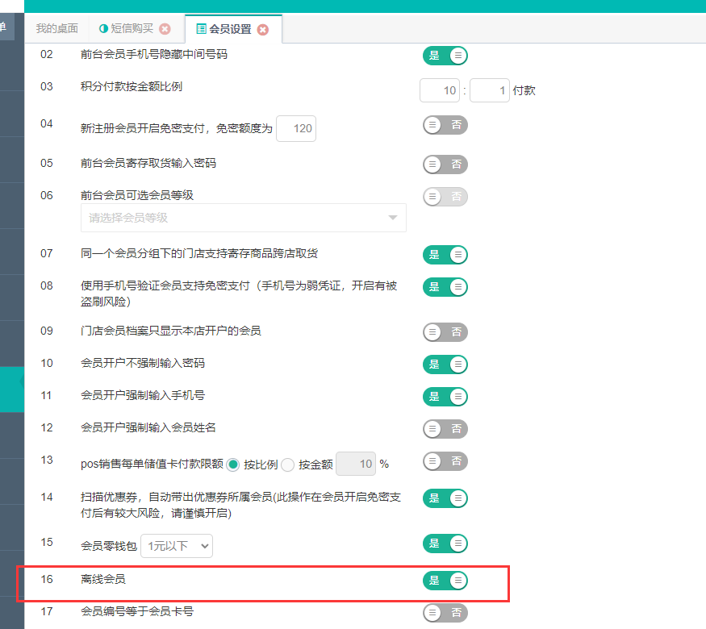Open 会员零钱包 amount dropdown

(x=177, y=546)
